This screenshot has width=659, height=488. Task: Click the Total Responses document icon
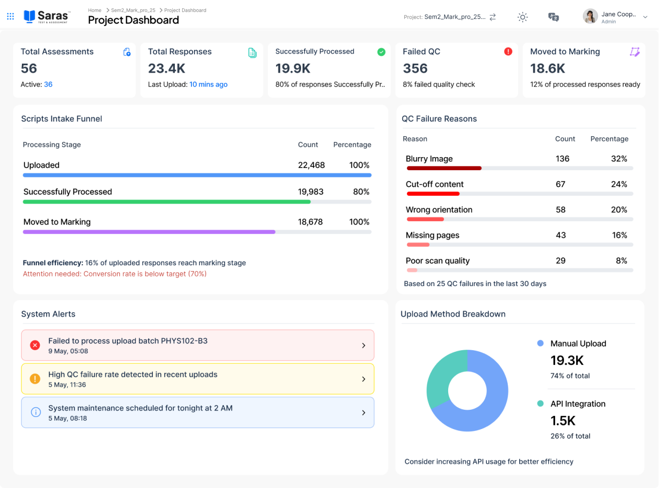pyautogui.click(x=253, y=52)
